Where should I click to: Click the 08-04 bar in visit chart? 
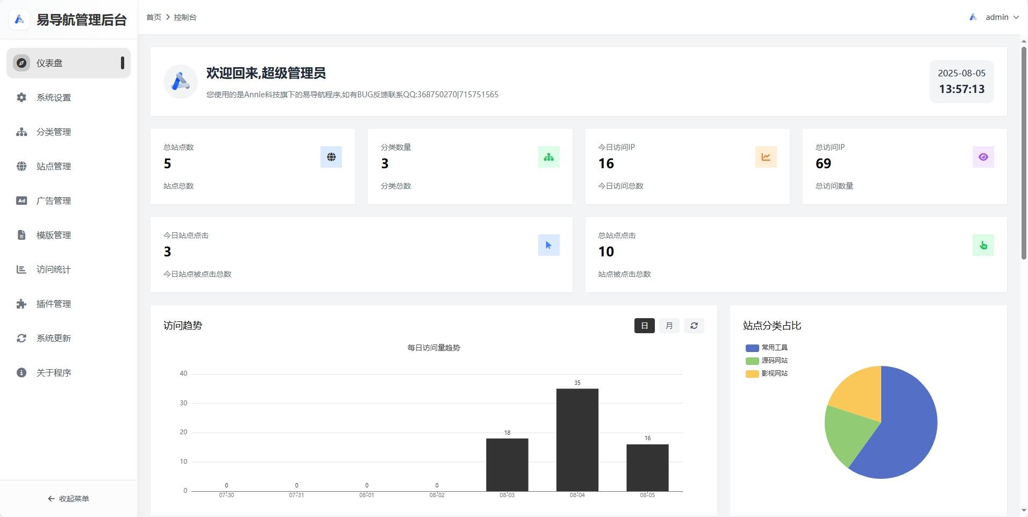pos(577,440)
